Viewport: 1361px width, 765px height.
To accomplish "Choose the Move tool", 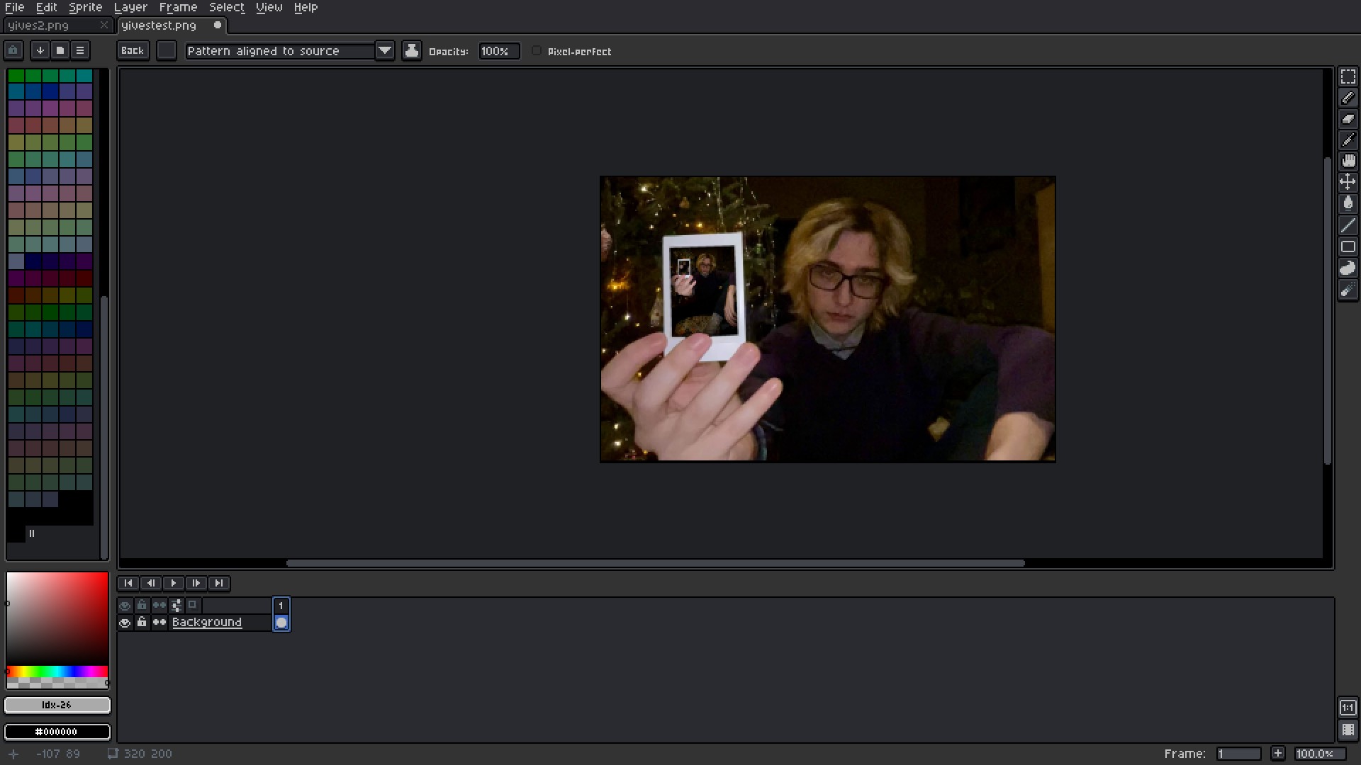I will pos(1348,182).
